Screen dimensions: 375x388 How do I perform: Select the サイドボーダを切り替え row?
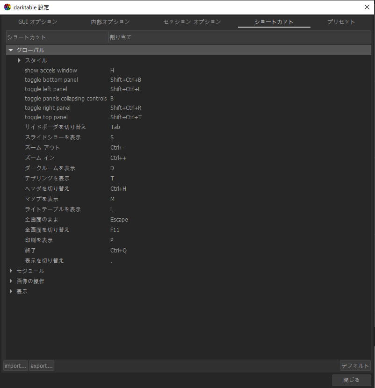tap(188, 127)
